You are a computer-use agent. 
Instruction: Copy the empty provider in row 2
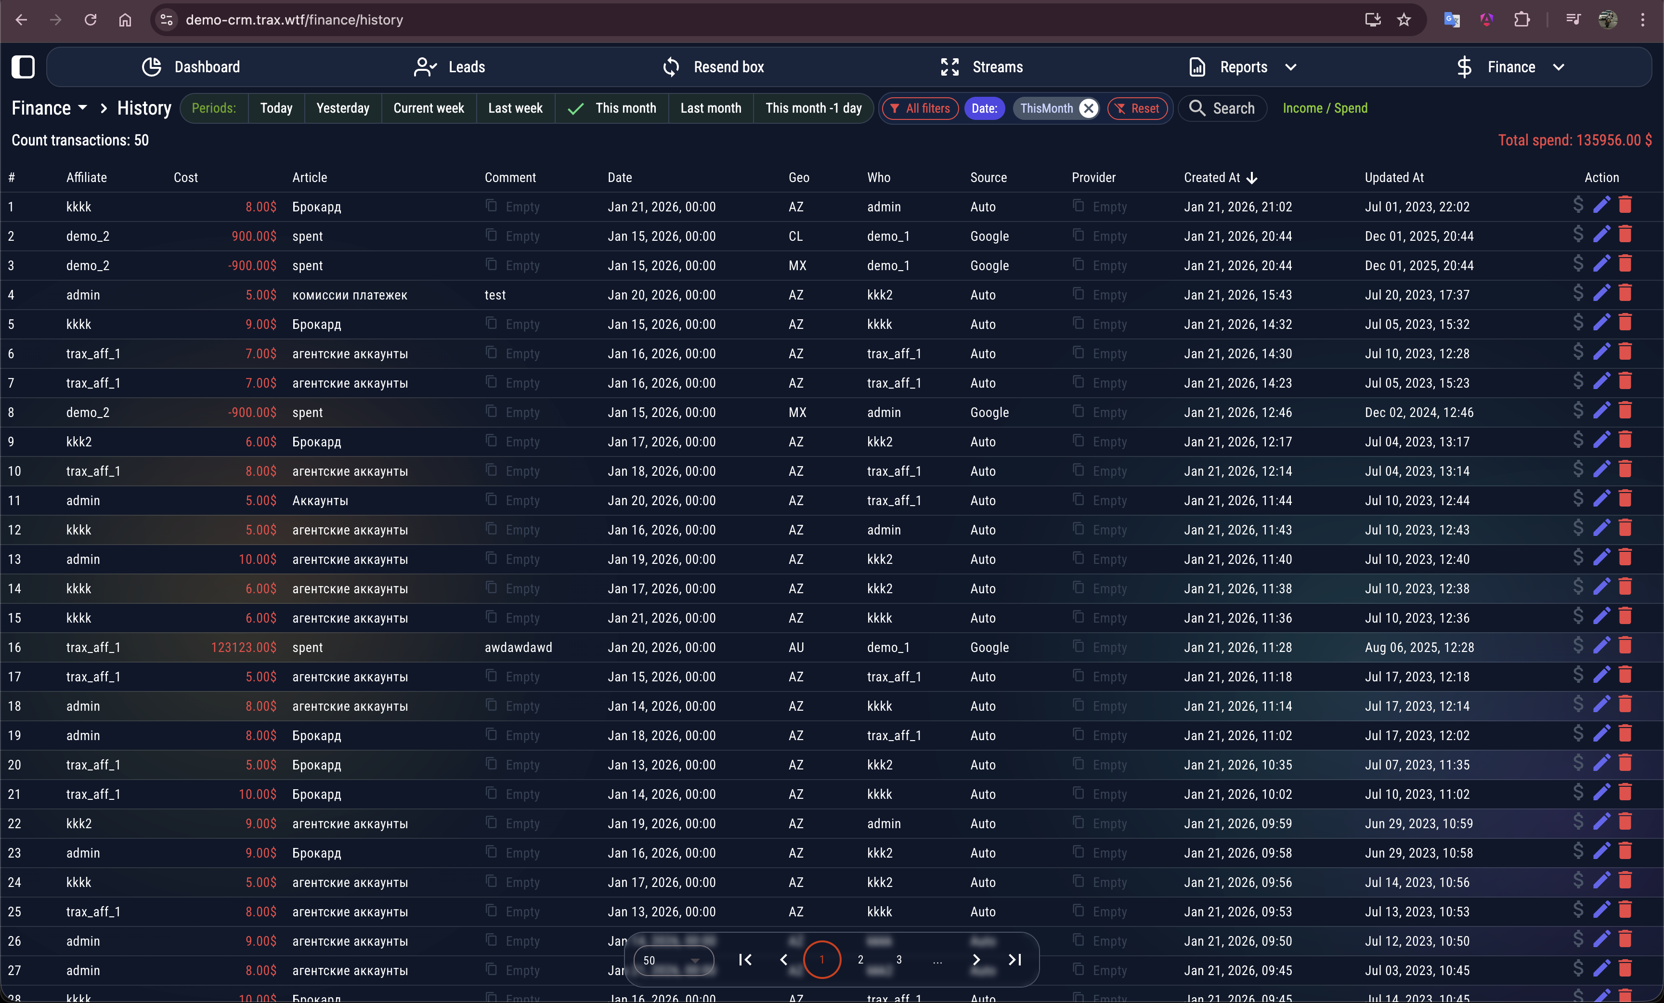[x=1079, y=235]
